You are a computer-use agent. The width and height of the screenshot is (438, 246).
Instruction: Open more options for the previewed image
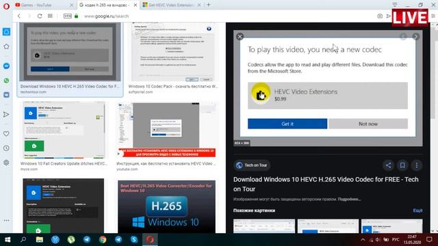[417, 165]
